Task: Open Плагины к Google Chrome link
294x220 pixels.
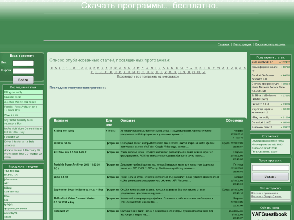Action: click(x=266, y=197)
